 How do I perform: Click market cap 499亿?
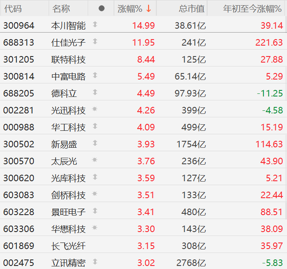pos(194,127)
